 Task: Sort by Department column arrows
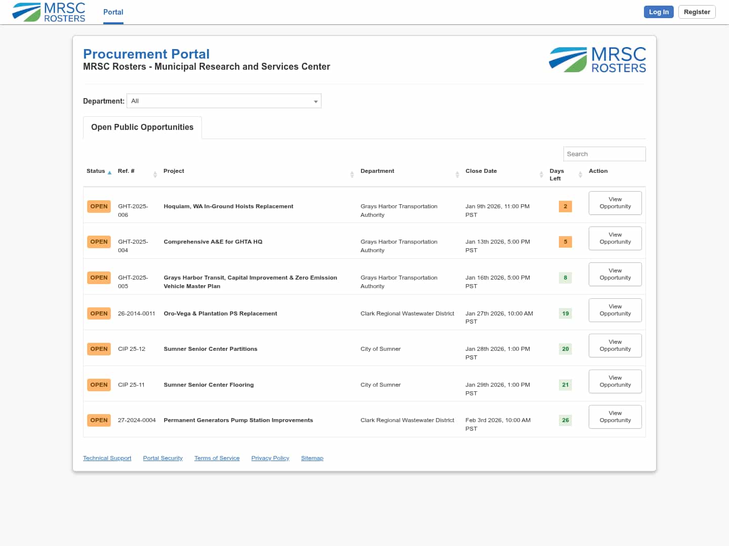click(x=457, y=174)
